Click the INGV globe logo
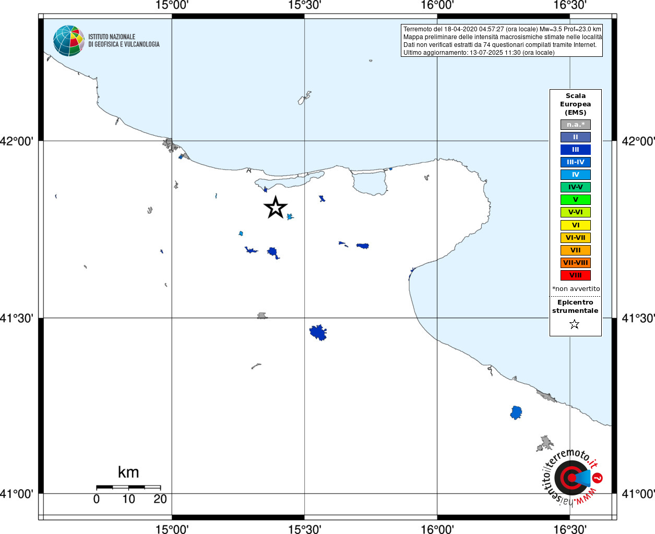Viewport: 655px width, 534px height. pyautogui.click(x=68, y=41)
